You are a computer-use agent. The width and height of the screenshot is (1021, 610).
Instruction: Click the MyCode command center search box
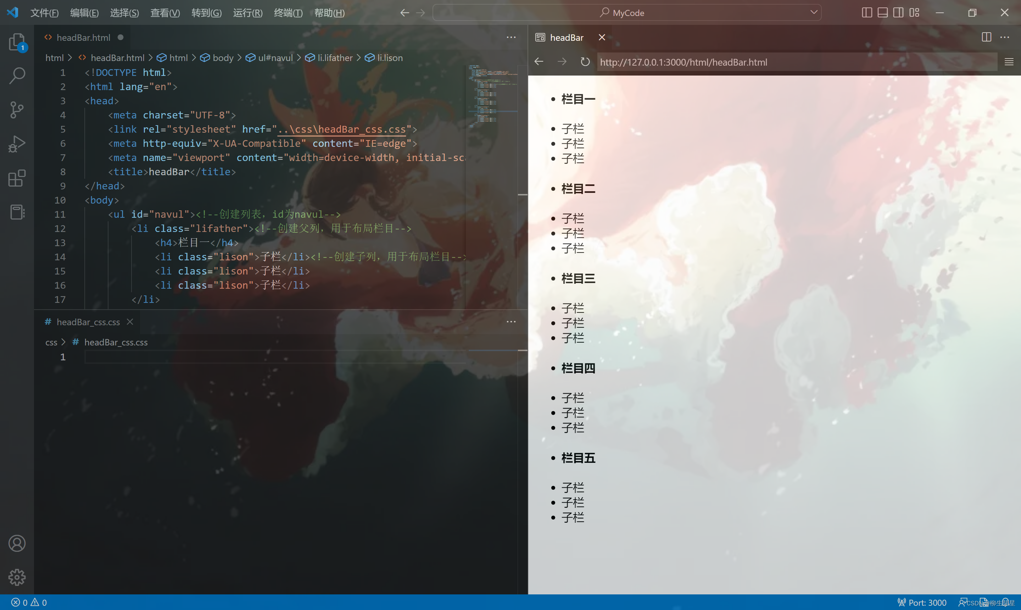coord(627,13)
